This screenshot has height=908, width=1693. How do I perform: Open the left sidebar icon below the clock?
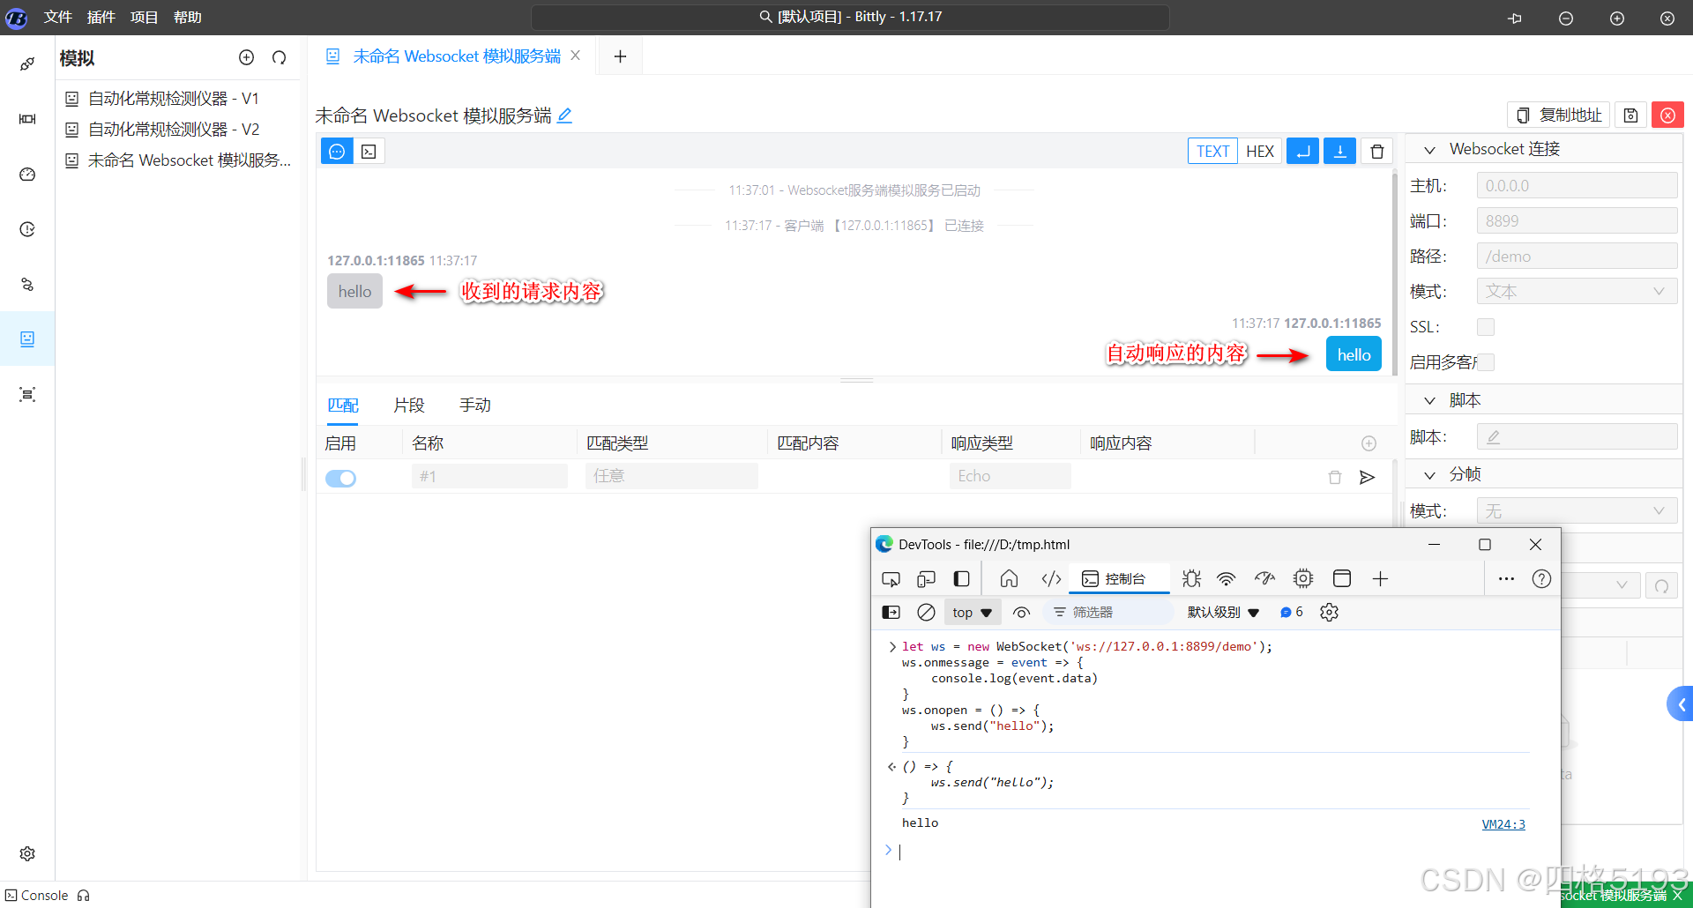click(27, 285)
